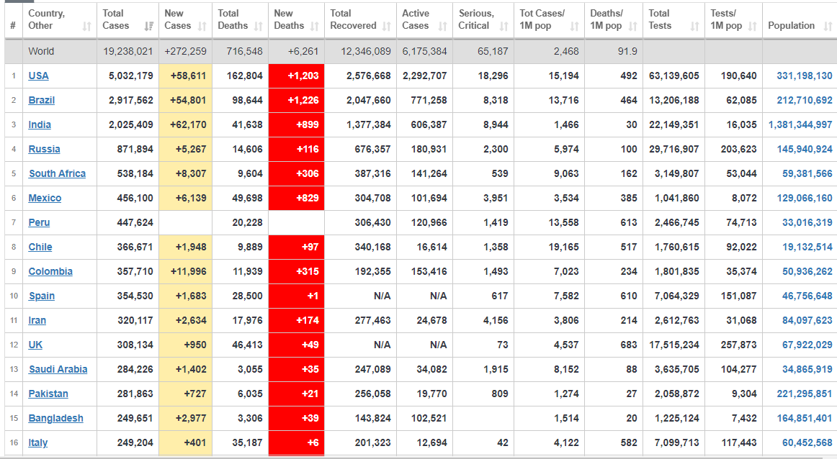Select Russia total tests 29,716,907 cell

[x=673, y=149]
